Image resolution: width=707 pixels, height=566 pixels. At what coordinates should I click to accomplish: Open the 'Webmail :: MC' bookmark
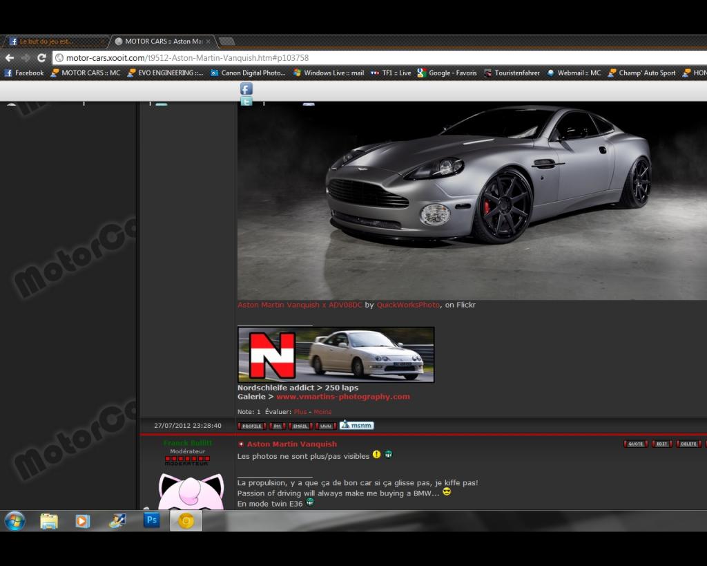[574, 73]
